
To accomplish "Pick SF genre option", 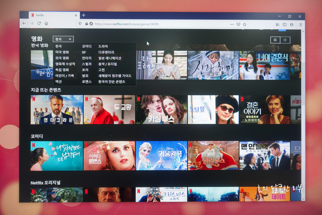I will [x=84, y=52].
